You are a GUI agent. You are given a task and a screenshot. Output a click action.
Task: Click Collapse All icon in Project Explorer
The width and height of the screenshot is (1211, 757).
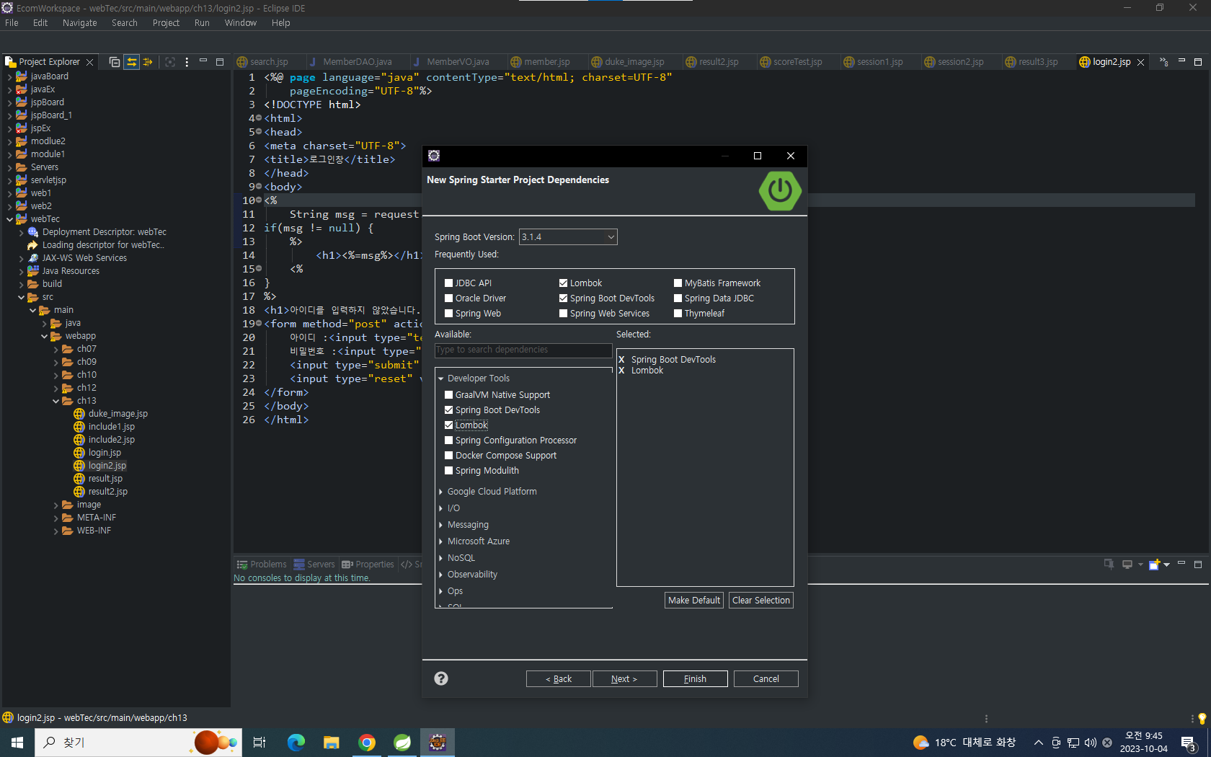coord(115,62)
